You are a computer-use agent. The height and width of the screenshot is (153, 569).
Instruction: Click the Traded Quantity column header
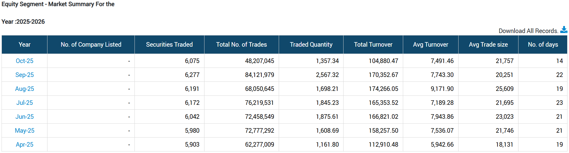point(311,45)
